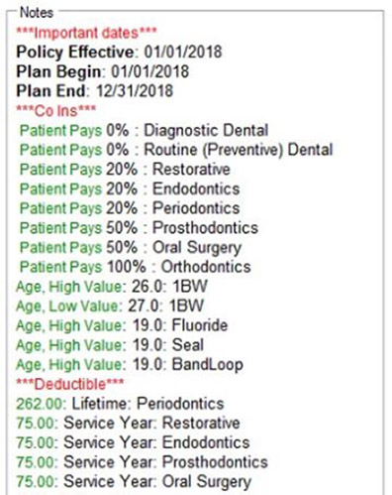Select Restorative 20% coinsurance line
392x495 pixels.
pyautogui.click(x=125, y=170)
